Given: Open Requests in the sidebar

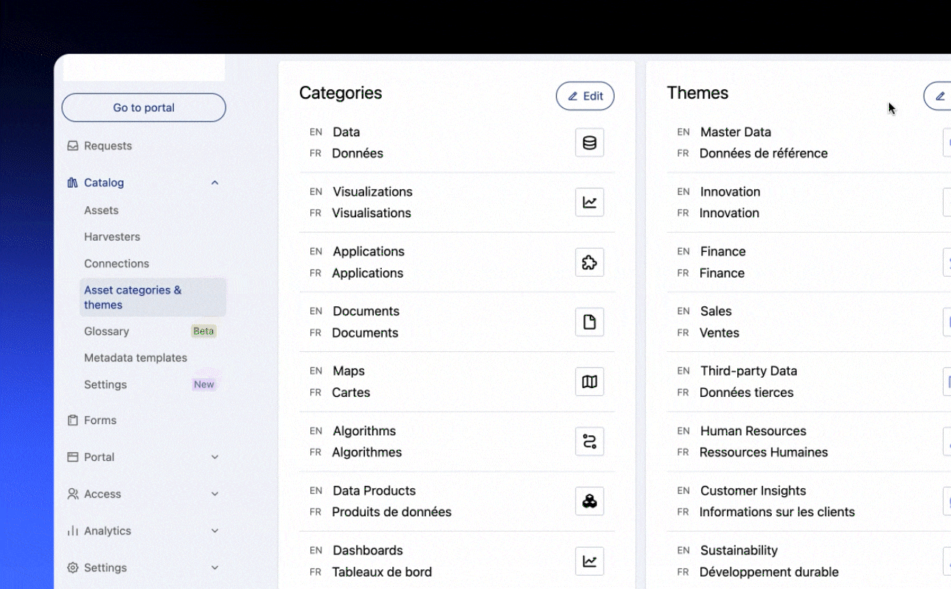Looking at the screenshot, I should (108, 146).
